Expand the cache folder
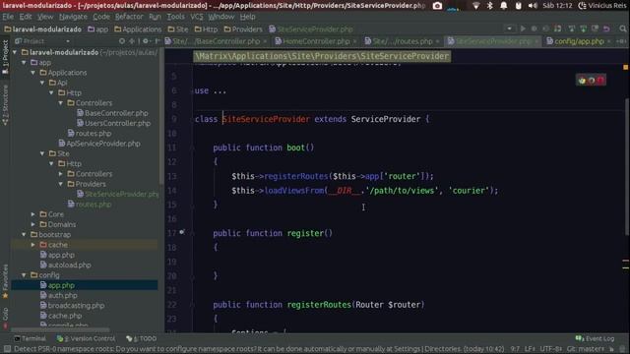 coord(33,245)
